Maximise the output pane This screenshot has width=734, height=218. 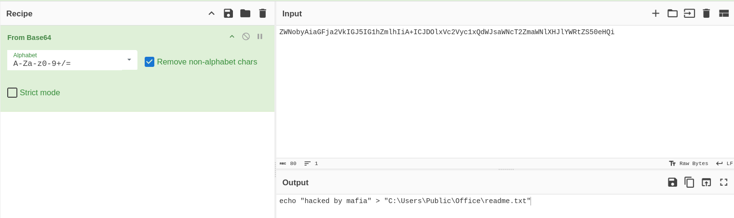coord(723,182)
